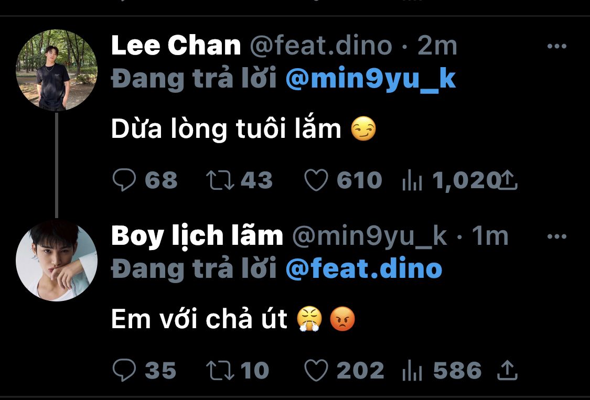
Task: Like the tweet with 202 likes
Action: tap(316, 371)
